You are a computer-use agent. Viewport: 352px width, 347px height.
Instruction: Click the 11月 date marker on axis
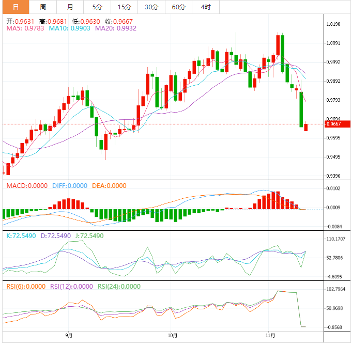pyautogui.click(x=270, y=335)
